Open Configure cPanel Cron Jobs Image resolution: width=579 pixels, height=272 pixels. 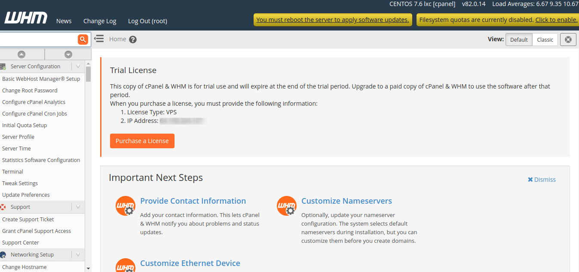pyautogui.click(x=35, y=114)
